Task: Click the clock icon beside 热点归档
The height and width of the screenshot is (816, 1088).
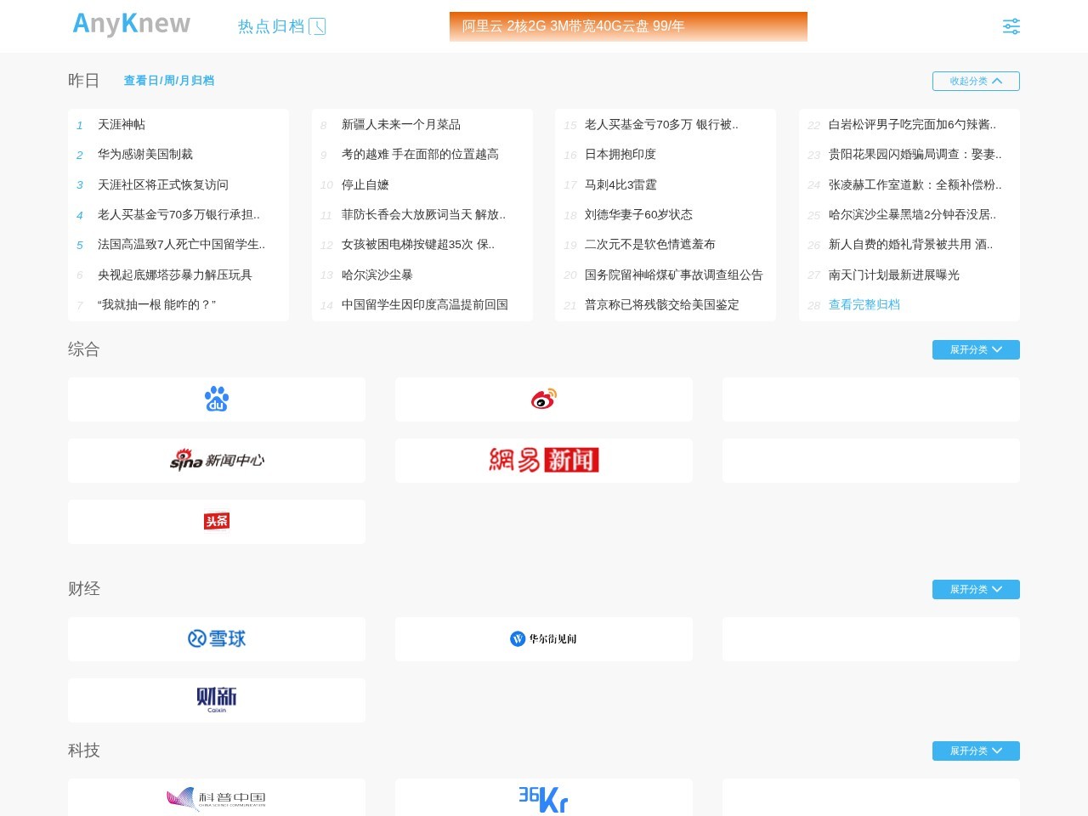Action: point(317,26)
